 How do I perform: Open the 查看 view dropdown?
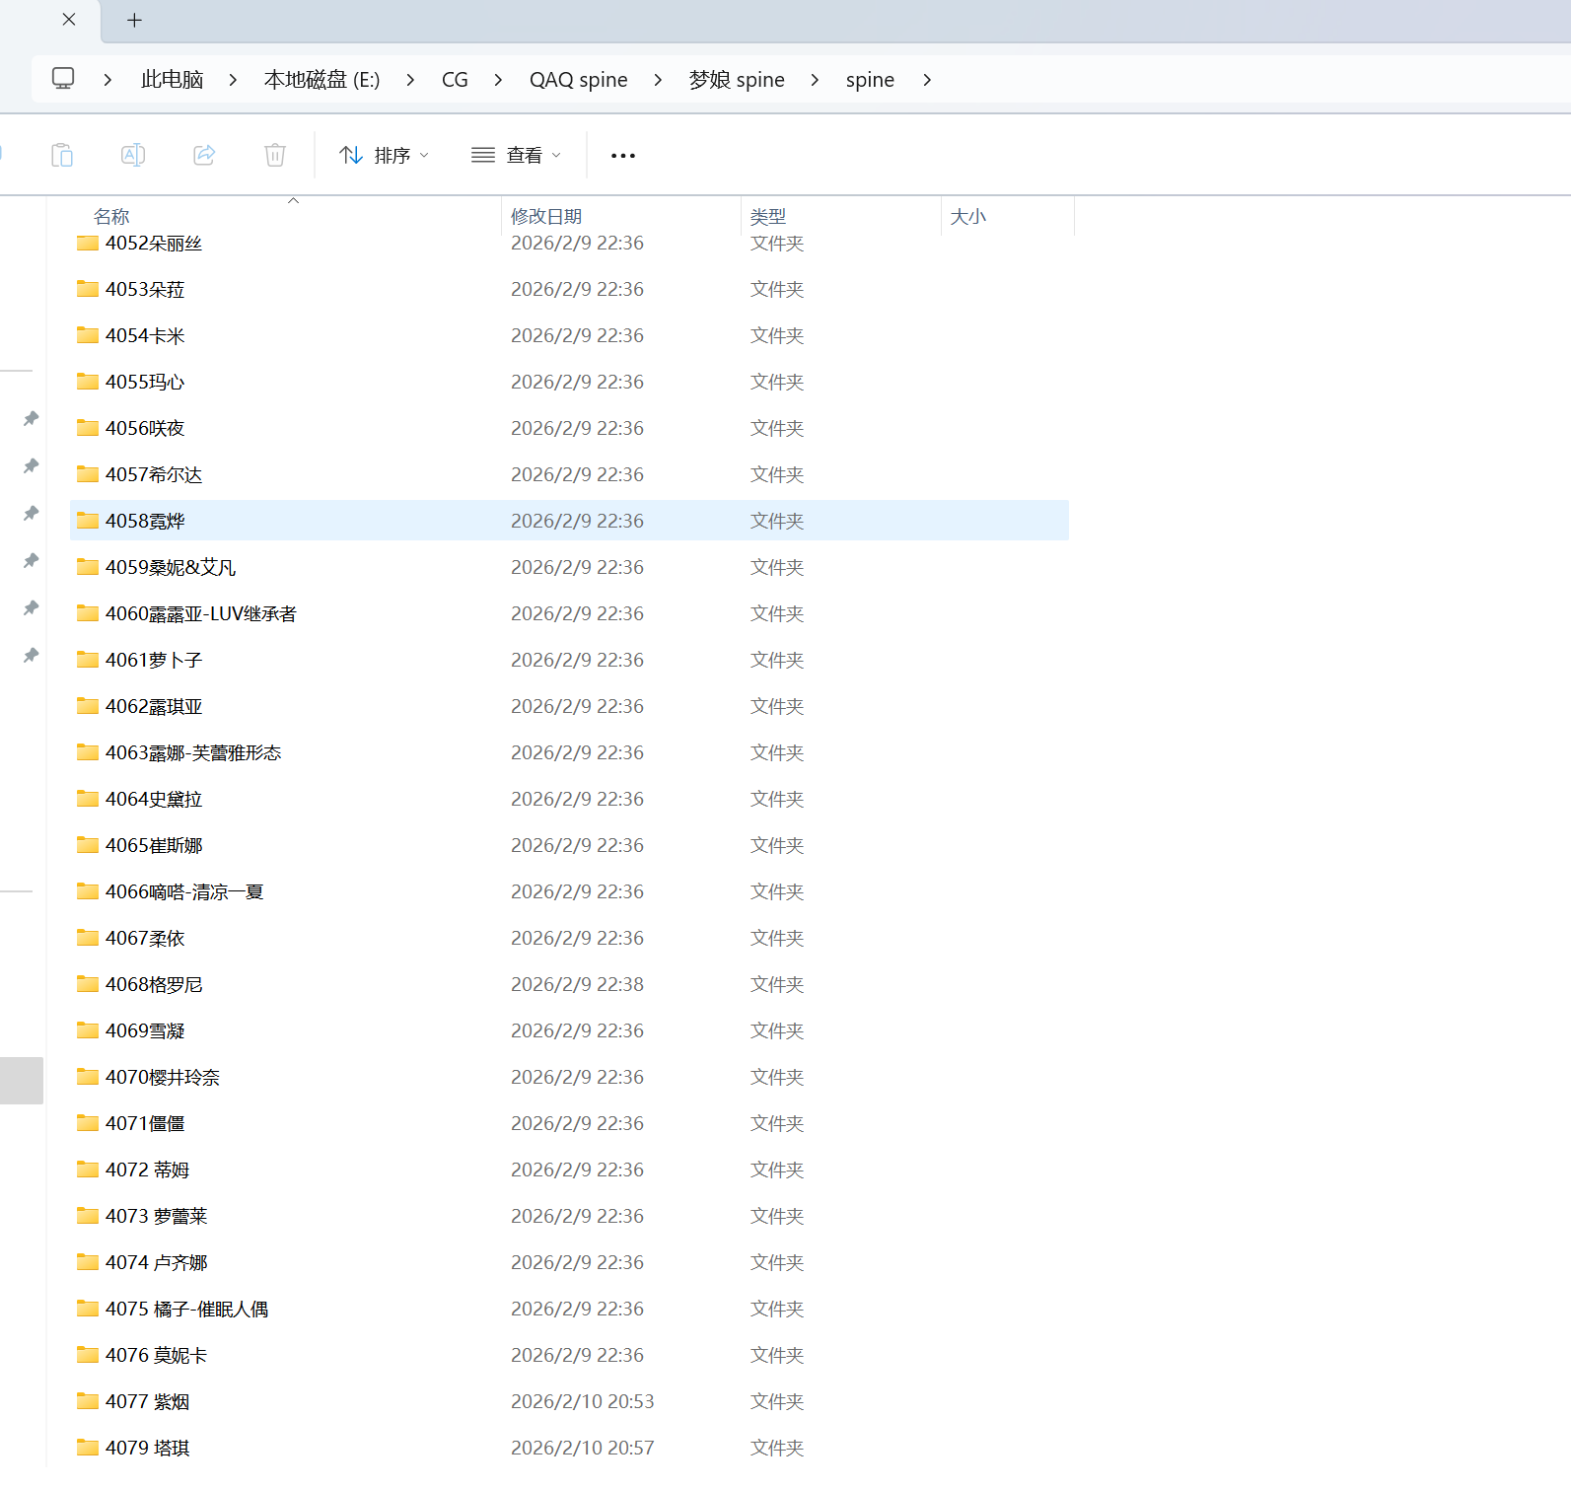click(x=516, y=156)
